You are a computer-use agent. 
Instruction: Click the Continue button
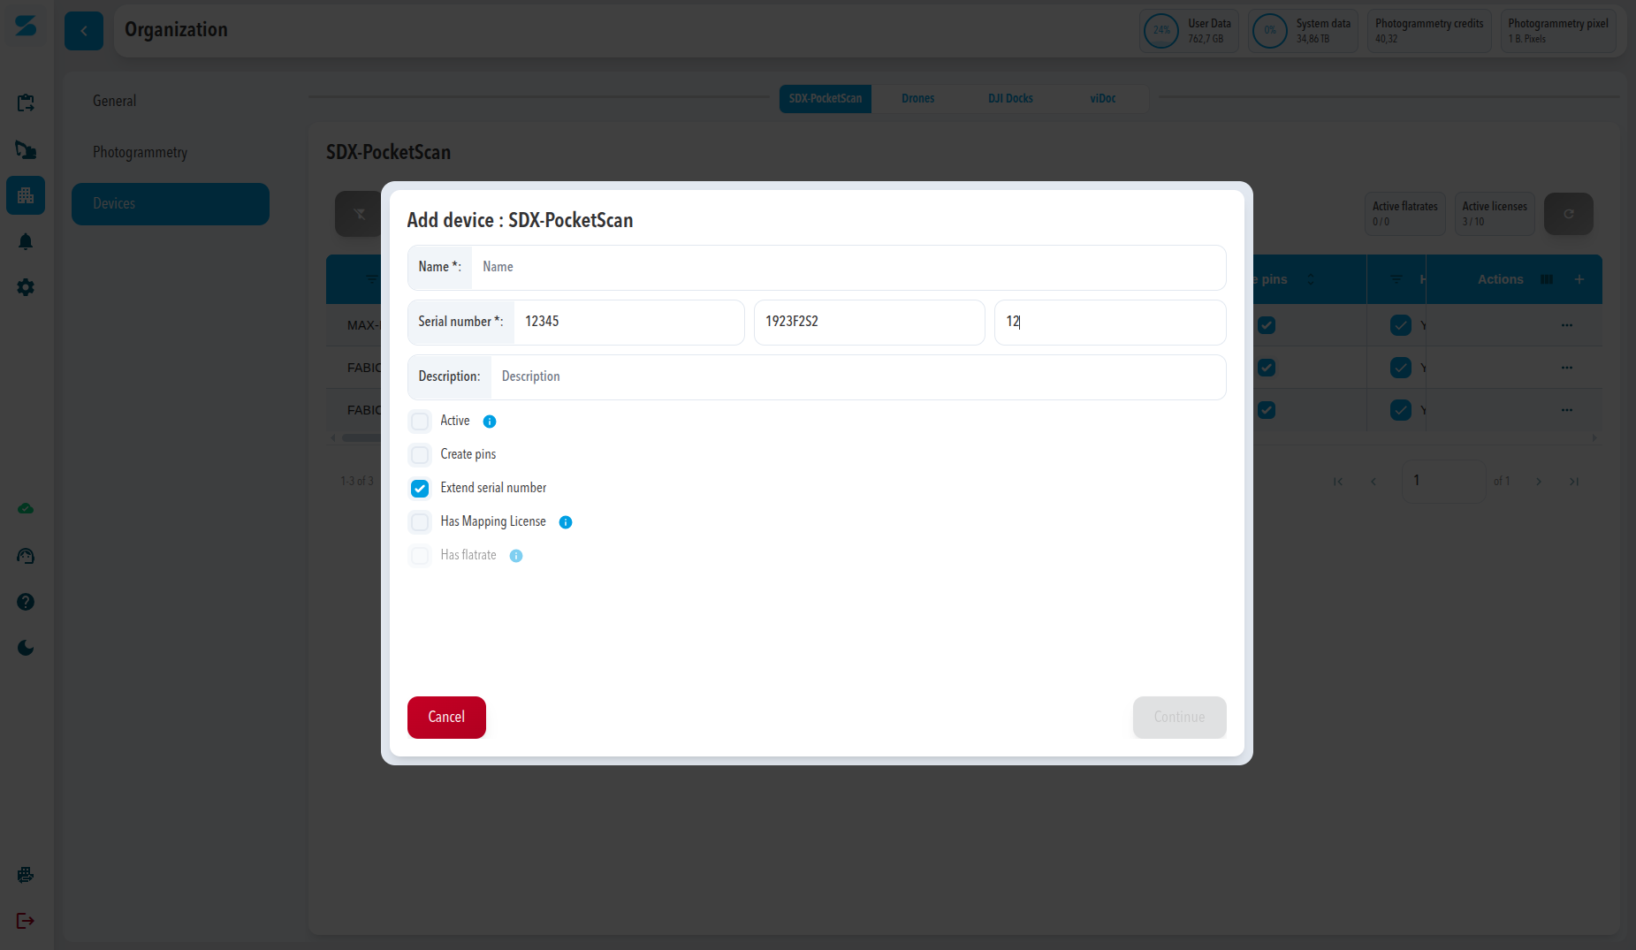(x=1179, y=718)
